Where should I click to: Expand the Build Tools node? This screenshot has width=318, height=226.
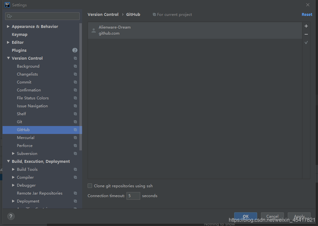[x=13, y=169]
